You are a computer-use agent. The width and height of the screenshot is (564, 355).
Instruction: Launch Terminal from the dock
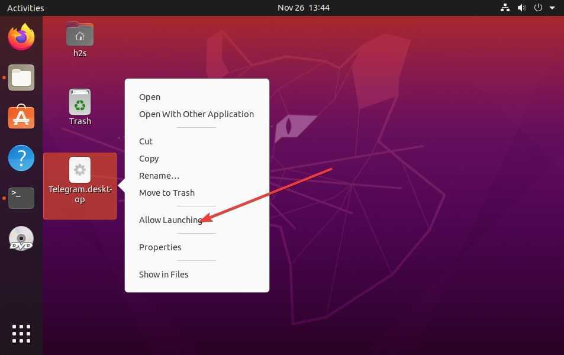pos(21,198)
